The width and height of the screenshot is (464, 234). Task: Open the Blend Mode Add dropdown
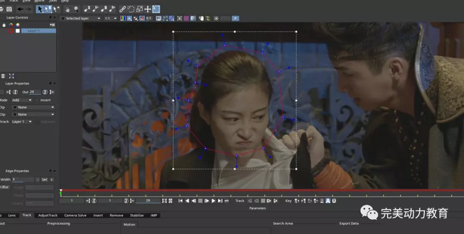[21, 100]
